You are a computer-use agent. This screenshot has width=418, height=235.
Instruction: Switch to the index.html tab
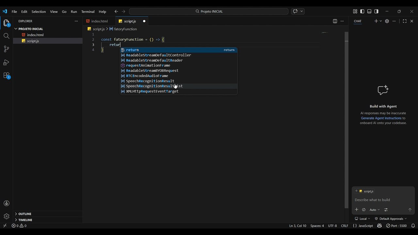(x=99, y=21)
